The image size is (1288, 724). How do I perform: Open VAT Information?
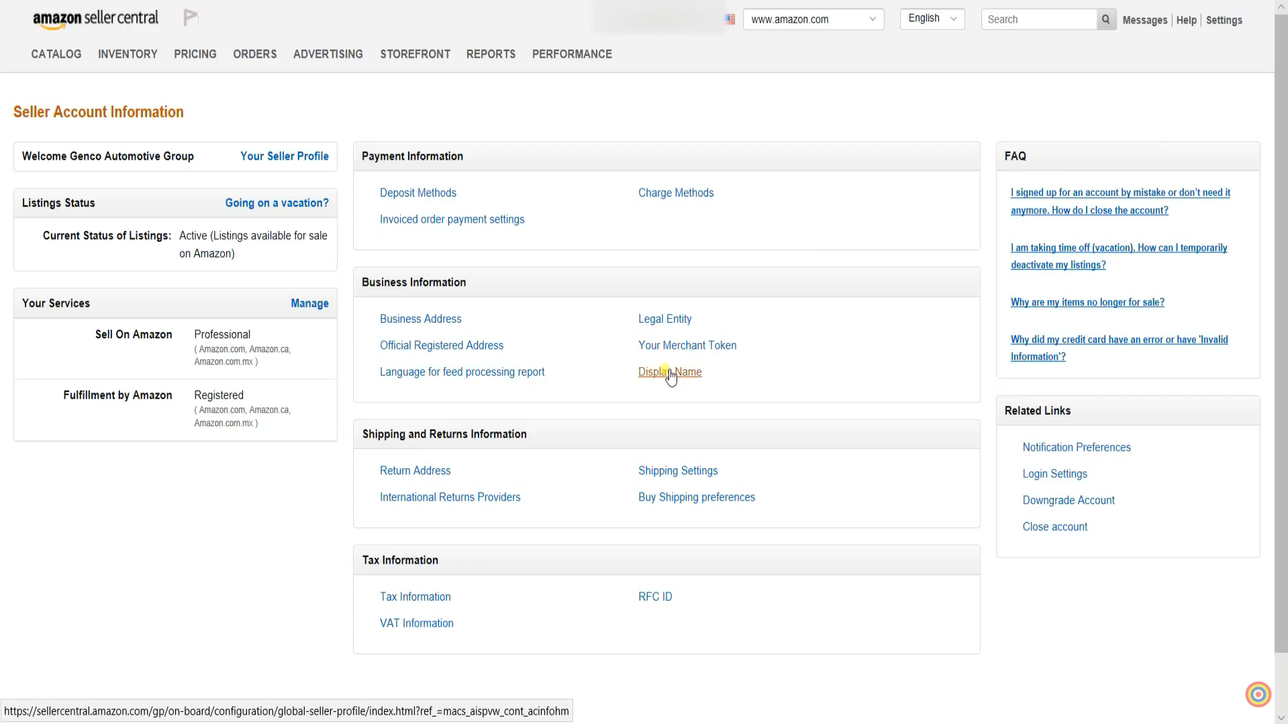pos(417,623)
